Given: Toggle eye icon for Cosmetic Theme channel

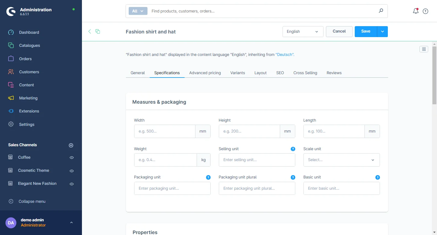Looking at the screenshot, I should 72,171.
